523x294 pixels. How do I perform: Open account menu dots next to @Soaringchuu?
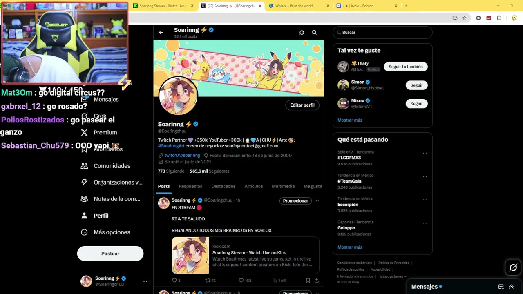point(145,281)
